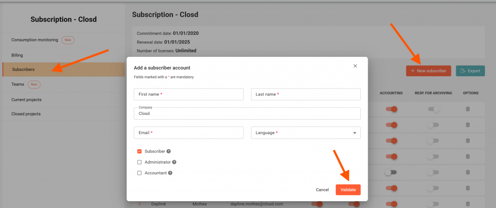Click the Accountant help question mark icon

click(170, 173)
